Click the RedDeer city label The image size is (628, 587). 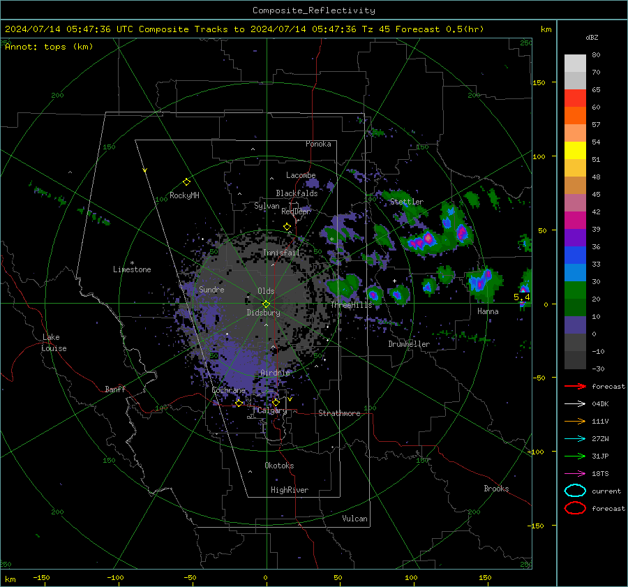click(296, 211)
